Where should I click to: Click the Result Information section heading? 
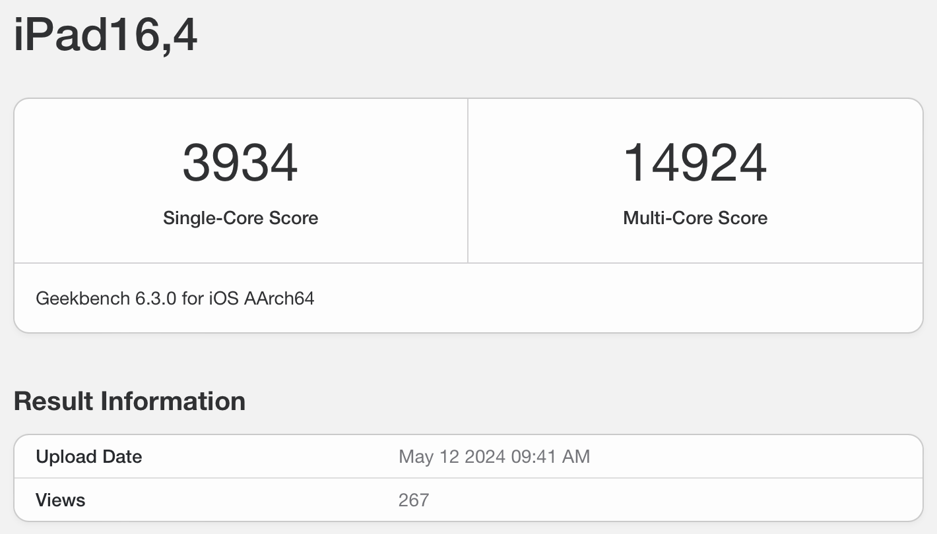[129, 401]
